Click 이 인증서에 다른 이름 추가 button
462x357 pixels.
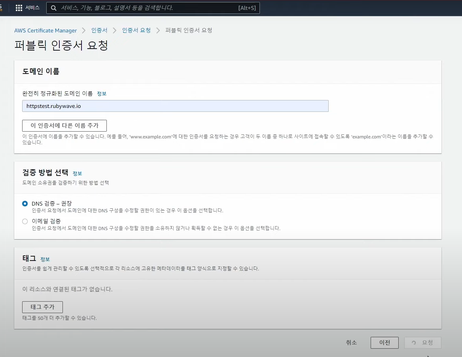pos(64,125)
